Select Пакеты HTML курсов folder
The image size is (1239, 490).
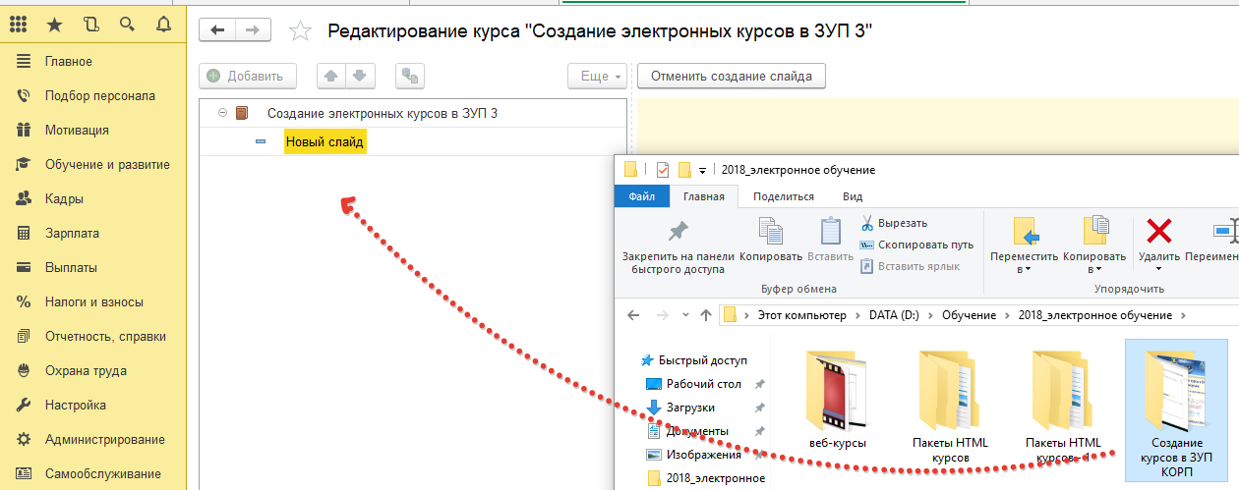coord(951,408)
